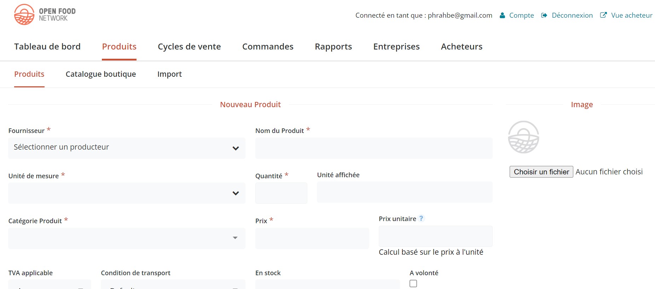
Task: Click the Compte user icon
Action: click(x=502, y=15)
